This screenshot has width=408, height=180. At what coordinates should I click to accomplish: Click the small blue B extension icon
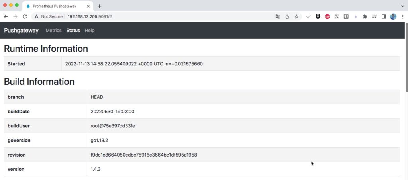355,17
